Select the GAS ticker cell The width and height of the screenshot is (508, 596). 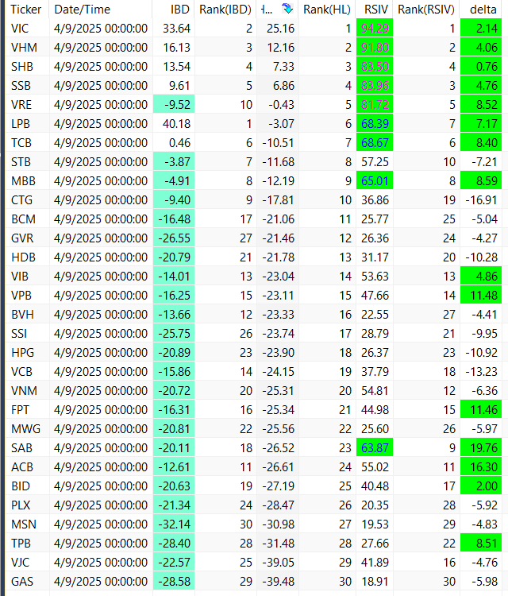[27, 582]
